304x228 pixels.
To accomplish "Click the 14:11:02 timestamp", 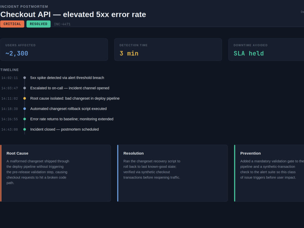I will pos(9,98).
